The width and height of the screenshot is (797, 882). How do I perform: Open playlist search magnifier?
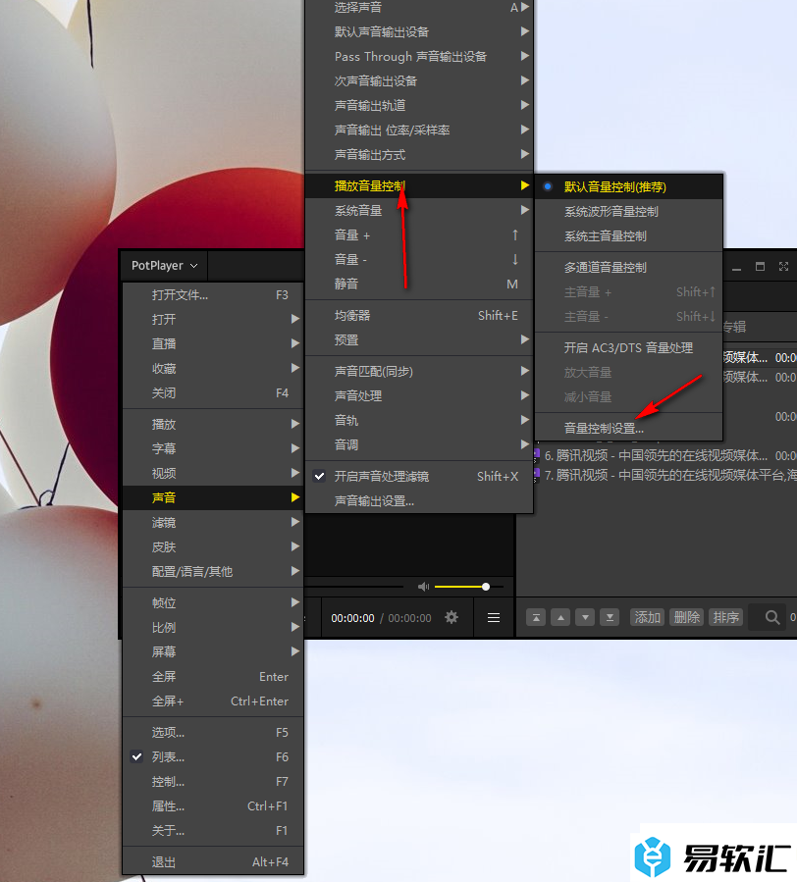click(x=772, y=618)
